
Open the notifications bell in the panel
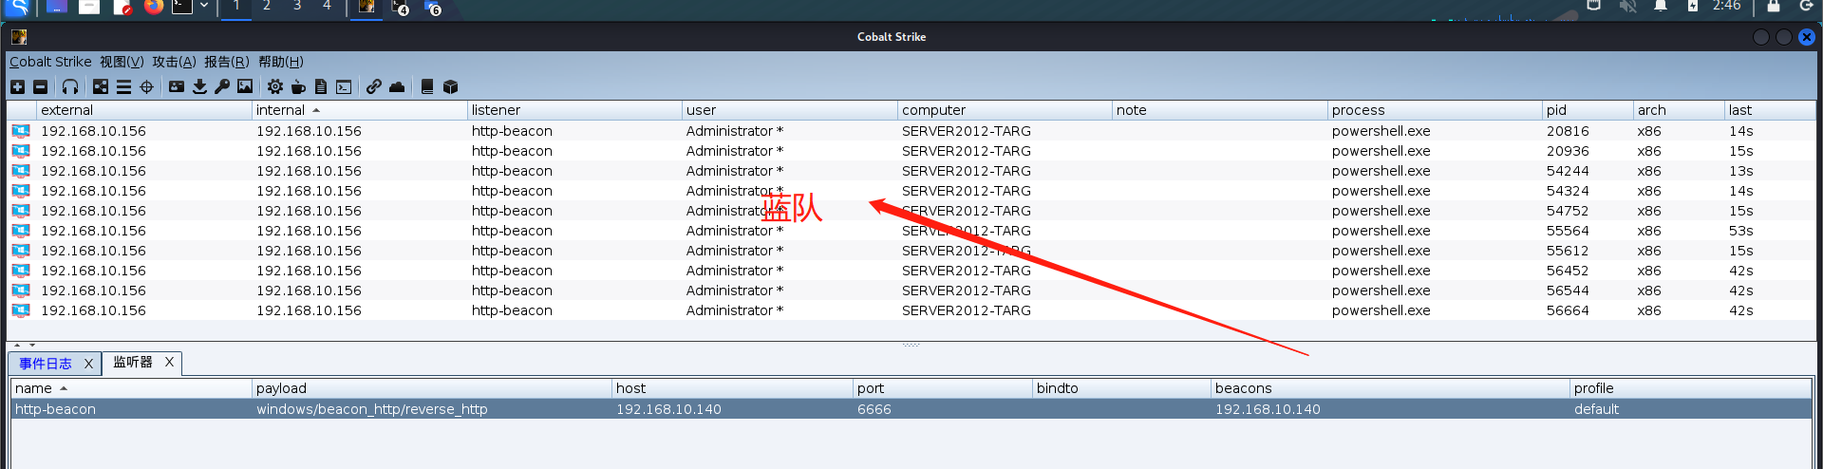click(1661, 6)
